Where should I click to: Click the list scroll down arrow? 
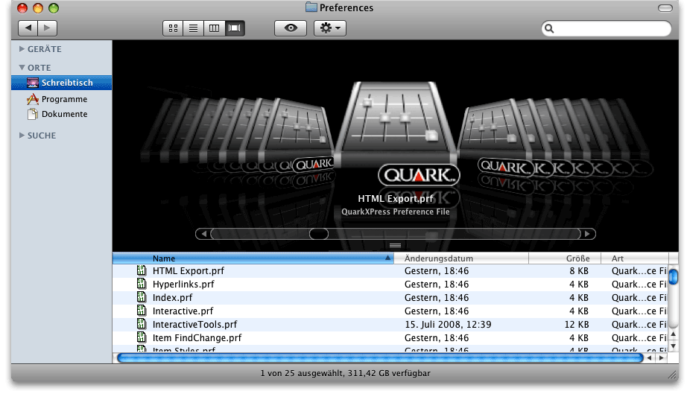(x=674, y=346)
